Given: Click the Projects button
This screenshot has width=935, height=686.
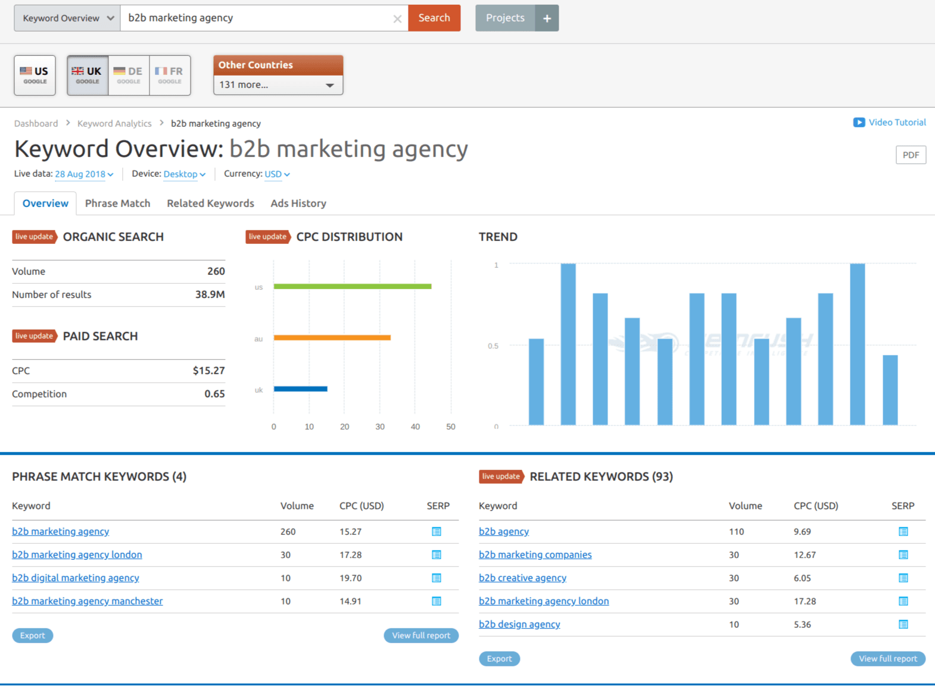Looking at the screenshot, I should (x=505, y=18).
